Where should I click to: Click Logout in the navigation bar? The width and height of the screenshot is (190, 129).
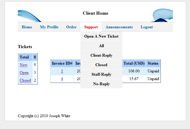click(147, 27)
